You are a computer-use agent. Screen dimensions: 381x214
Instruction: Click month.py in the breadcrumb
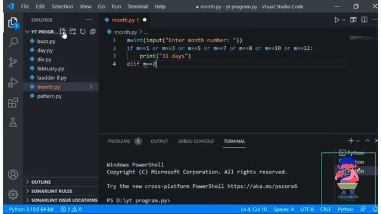tap(126, 32)
